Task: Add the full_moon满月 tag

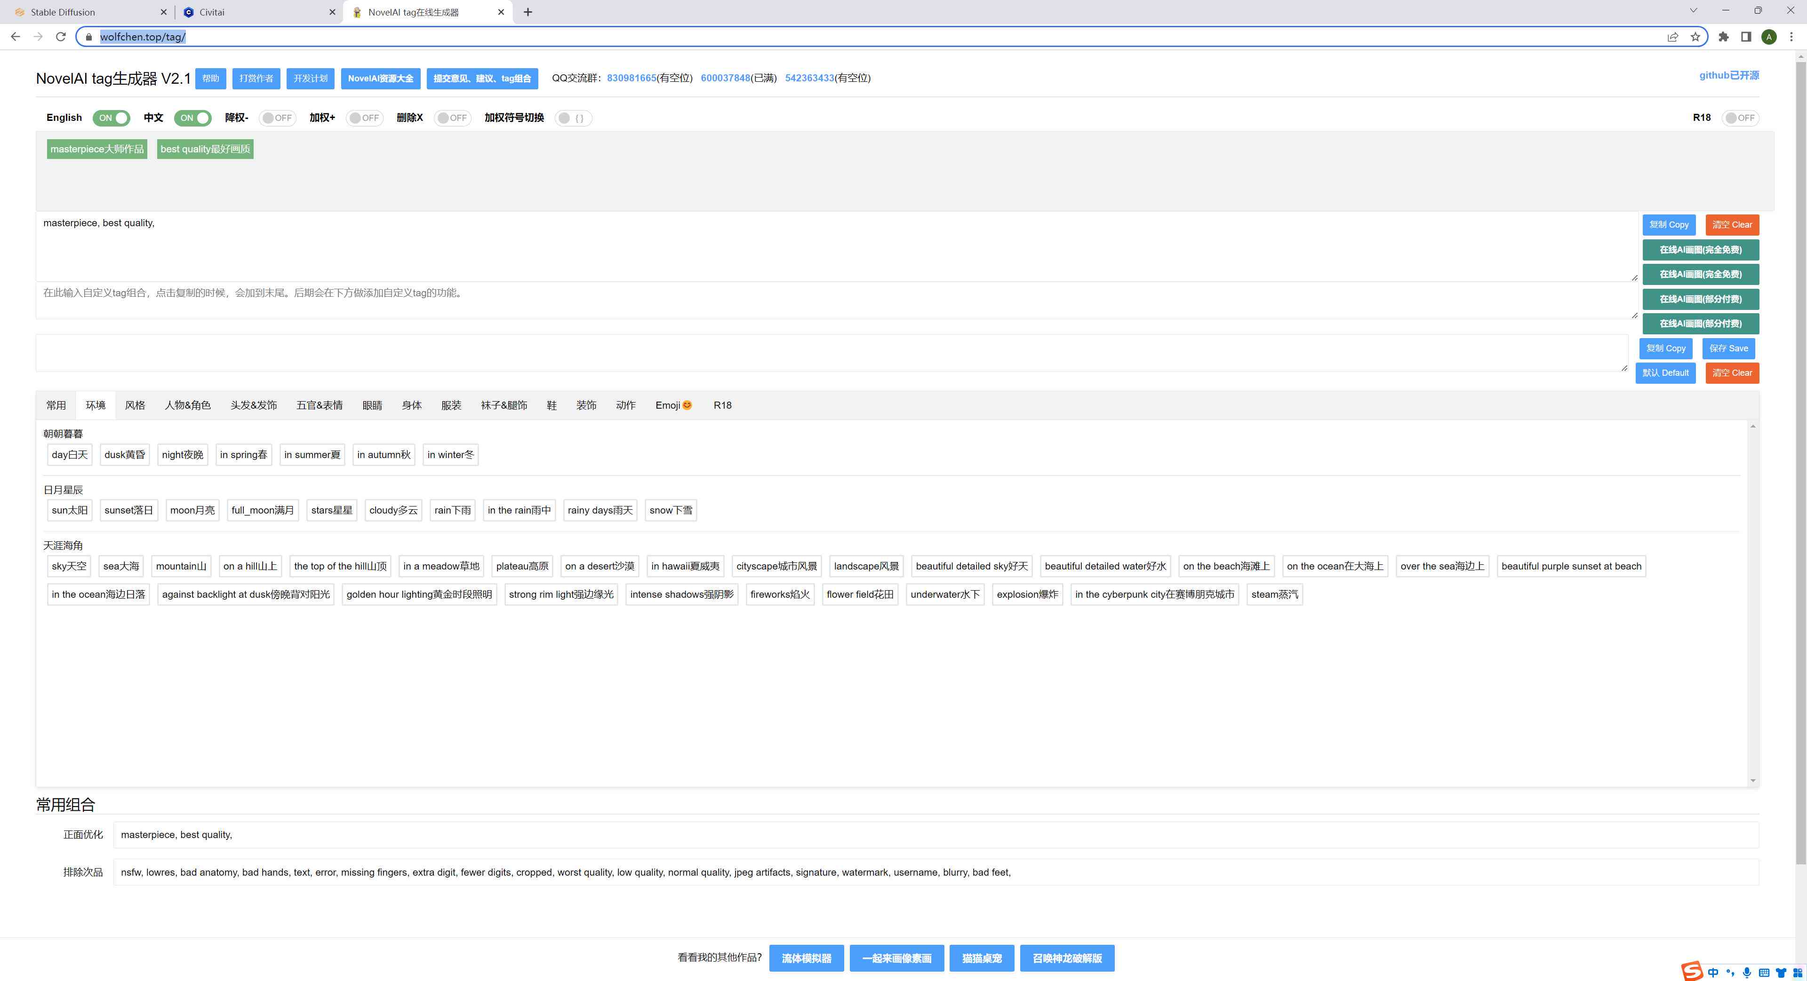Action: pos(263,510)
